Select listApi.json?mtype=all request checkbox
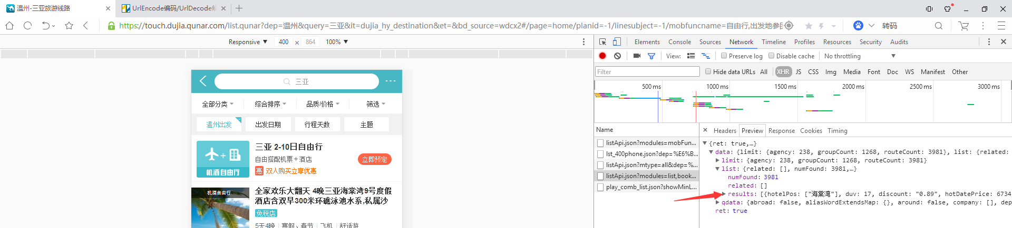The width and height of the screenshot is (1012, 228). (600, 165)
